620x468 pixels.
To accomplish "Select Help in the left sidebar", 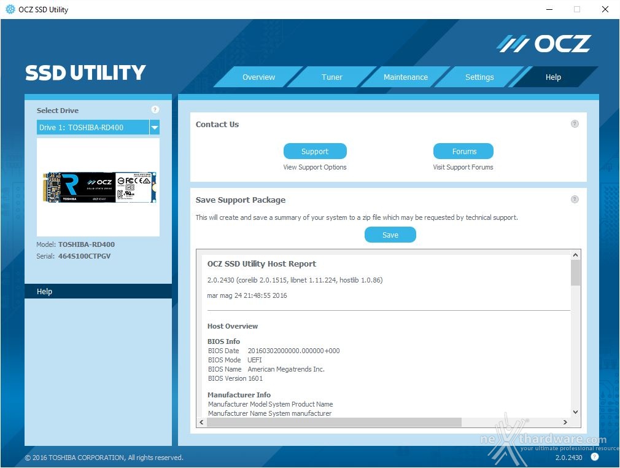I will coord(98,291).
